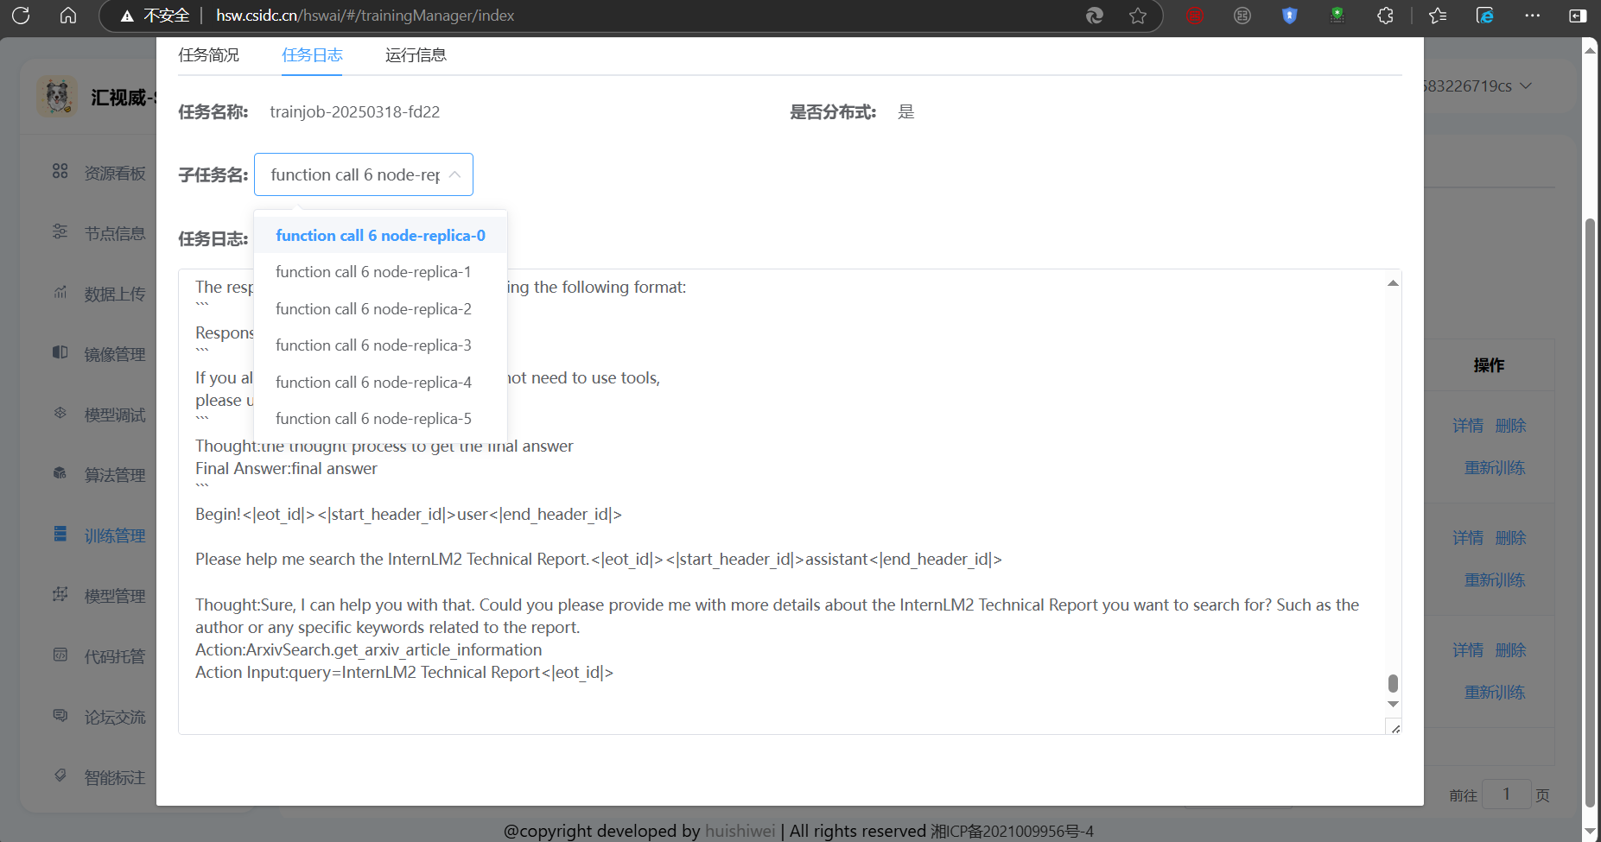
Task: Select function call 6 node-replica-1 option
Action: [380, 272]
